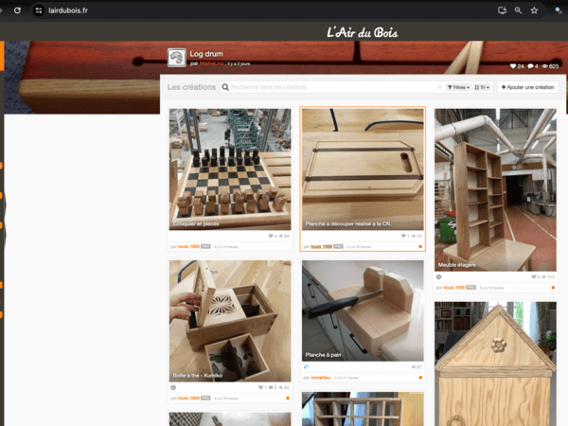Click Ajouter une création button
568x426 pixels.
527,87
